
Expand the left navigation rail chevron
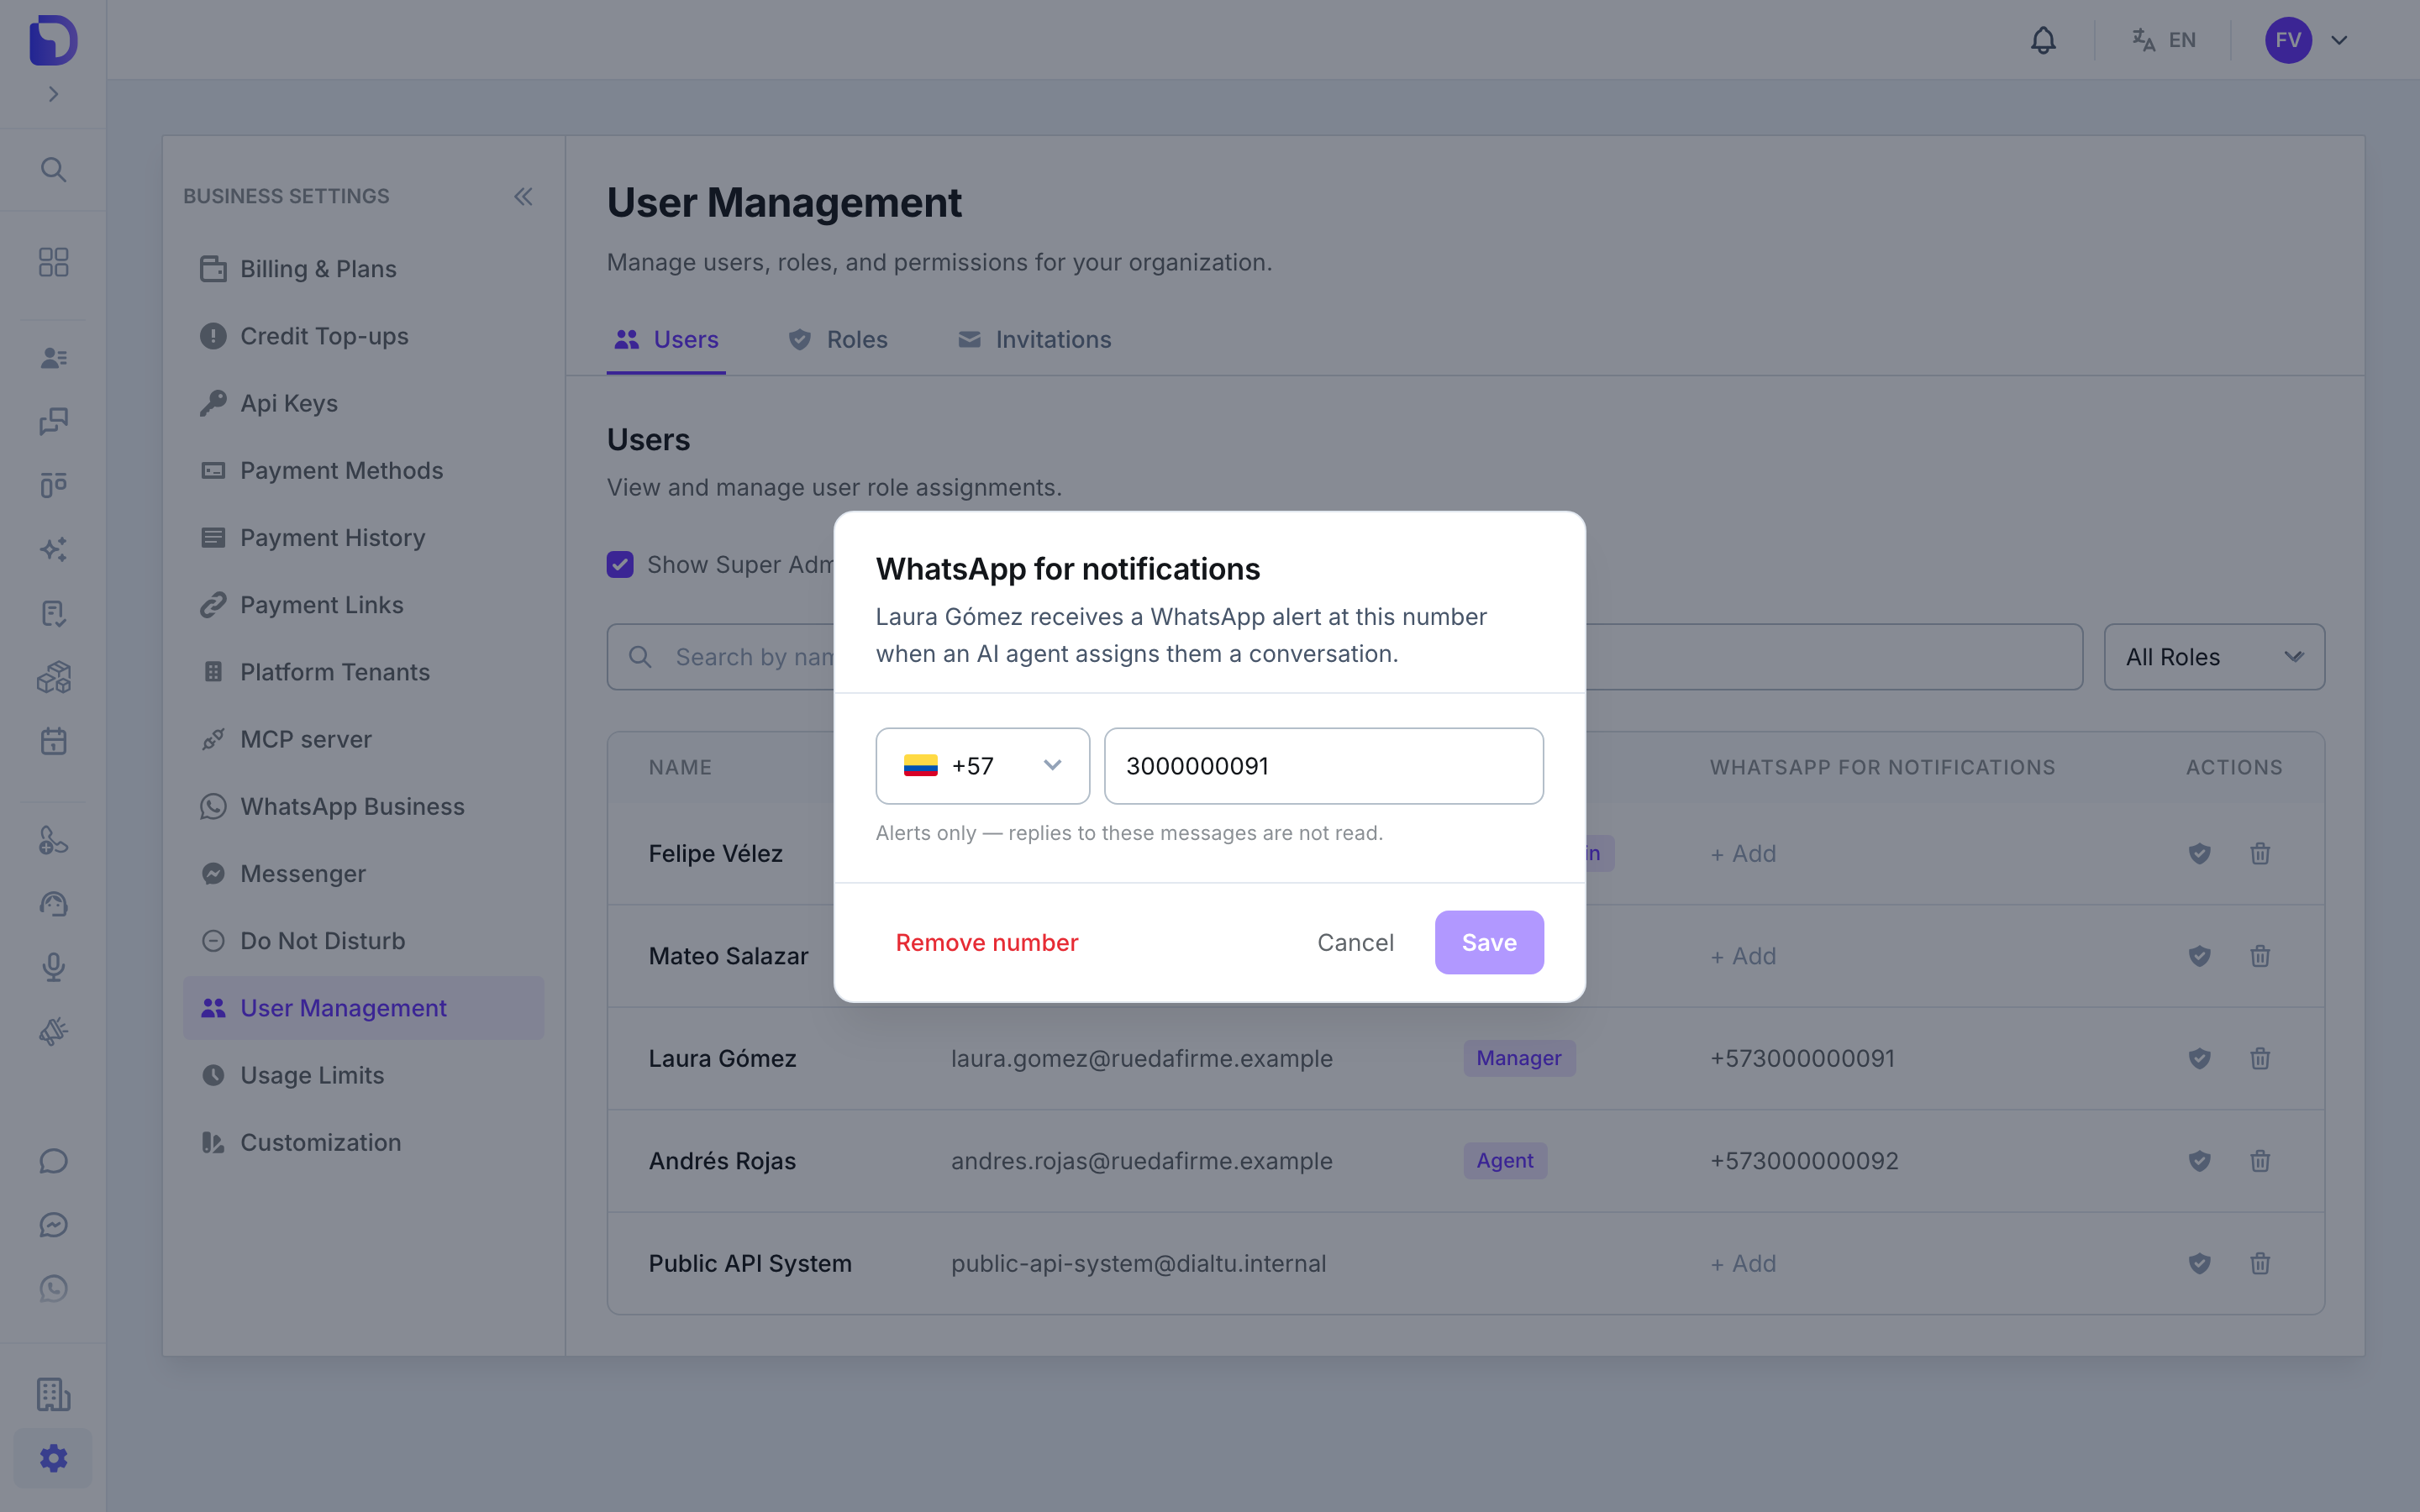click(x=53, y=94)
